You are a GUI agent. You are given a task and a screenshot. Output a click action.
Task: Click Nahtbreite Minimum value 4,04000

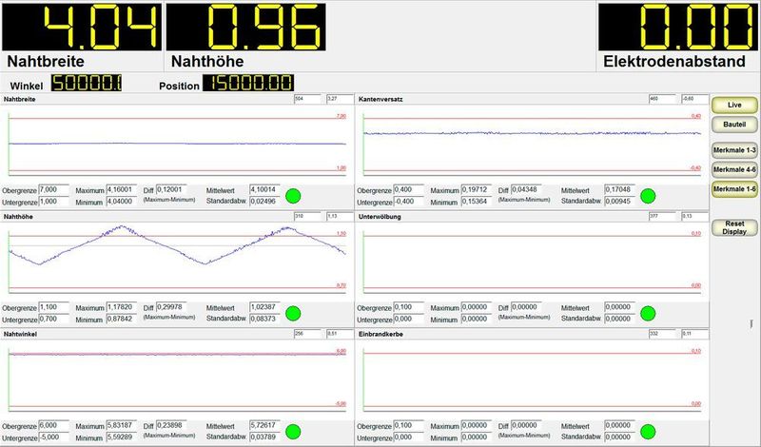(122, 202)
